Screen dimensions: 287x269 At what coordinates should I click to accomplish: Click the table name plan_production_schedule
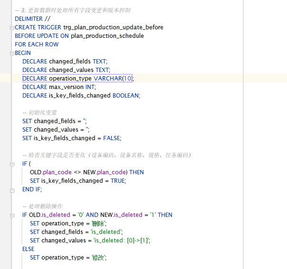[x=107, y=36]
